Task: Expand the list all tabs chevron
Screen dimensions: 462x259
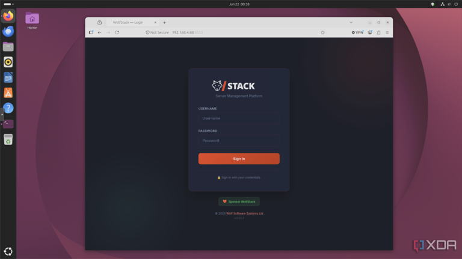Action: click(x=351, y=23)
